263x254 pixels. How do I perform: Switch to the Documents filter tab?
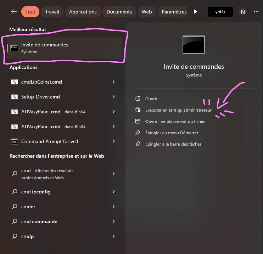(119, 12)
